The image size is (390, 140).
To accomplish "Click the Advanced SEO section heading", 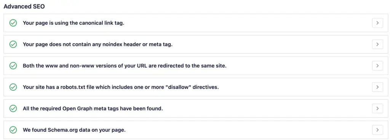I will pyautogui.click(x=24, y=7).
